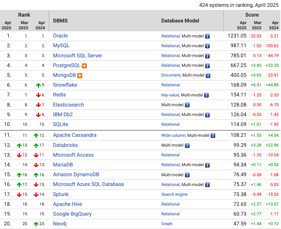
Task: Click the info icon in the PostgreSQL row
Action: tap(207, 66)
